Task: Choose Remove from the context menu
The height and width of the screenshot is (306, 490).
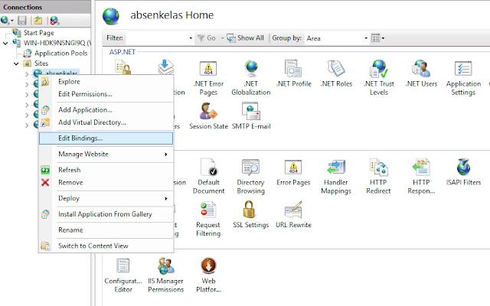Action: pos(106,182)
